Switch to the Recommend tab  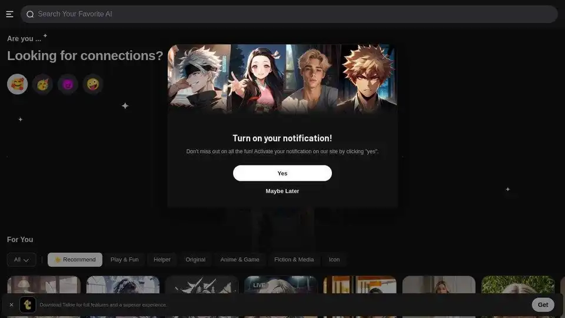click(x=75, y=260)
